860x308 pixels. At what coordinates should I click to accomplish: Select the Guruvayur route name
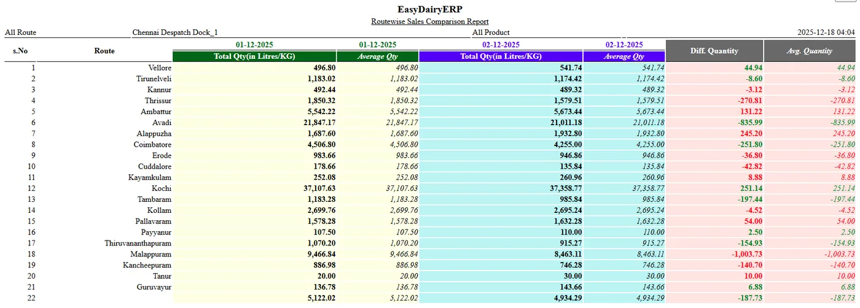(x=154, y=287)
